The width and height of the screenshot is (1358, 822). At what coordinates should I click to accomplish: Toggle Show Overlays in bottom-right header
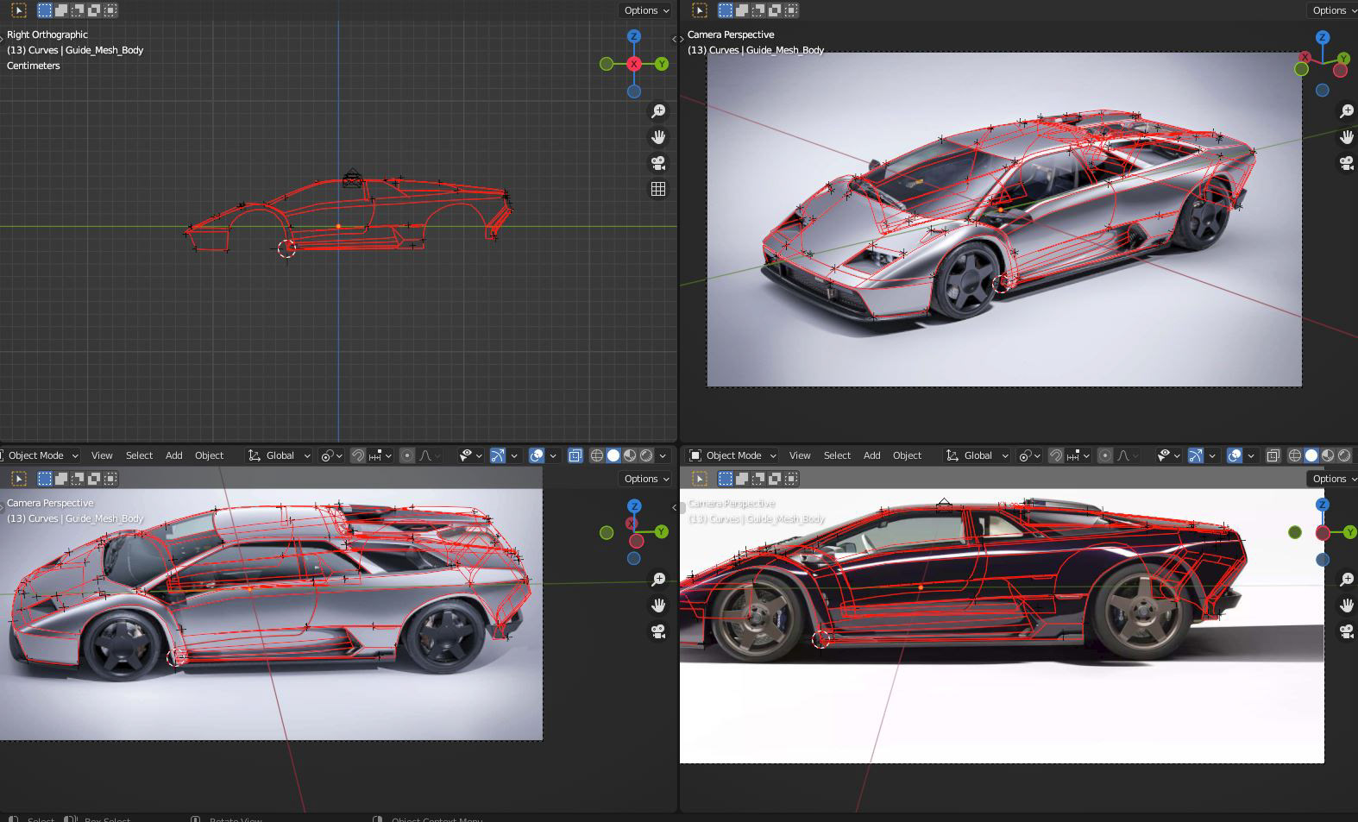pos(1235,455)
